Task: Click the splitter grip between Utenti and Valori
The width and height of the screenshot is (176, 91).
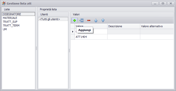Action: [x=69, y=50]
